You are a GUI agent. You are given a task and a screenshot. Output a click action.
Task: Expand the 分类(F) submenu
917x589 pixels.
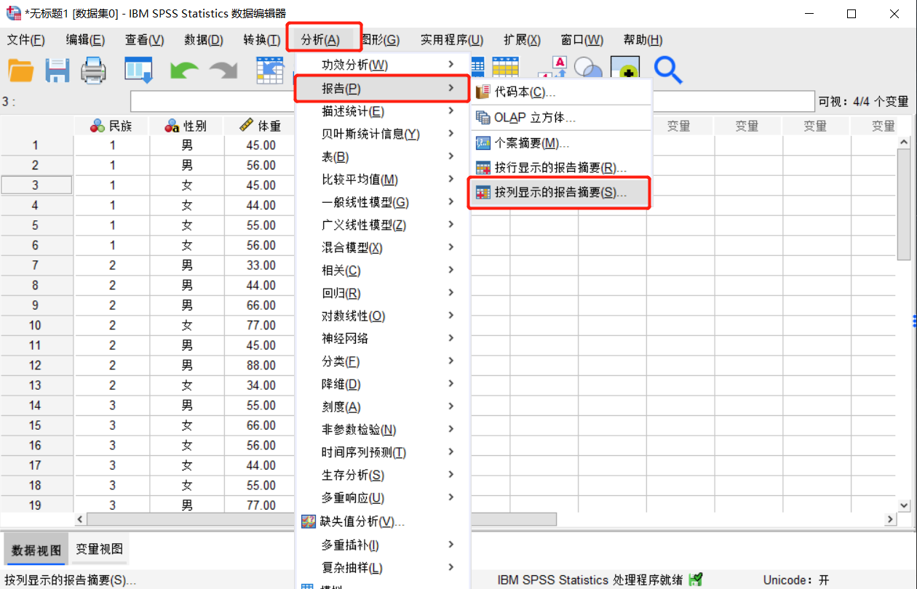click(383, 361)
